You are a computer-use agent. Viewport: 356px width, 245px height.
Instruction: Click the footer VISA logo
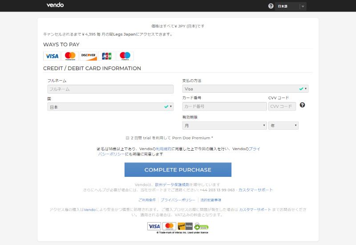[x=154, y=226]
